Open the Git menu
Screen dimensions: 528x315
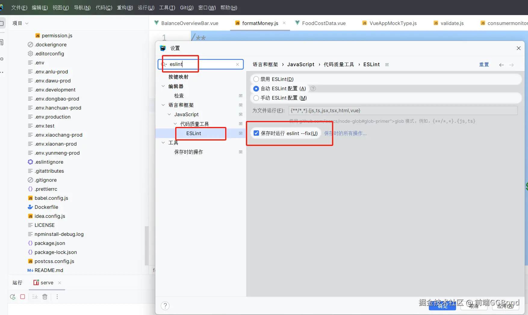pos(187,8)
